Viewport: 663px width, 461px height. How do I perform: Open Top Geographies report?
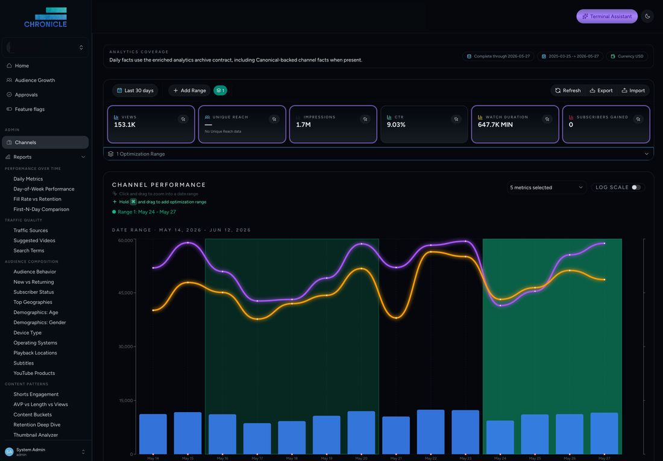click(x=33, y=303)
